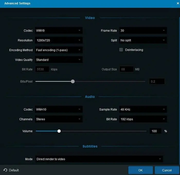Expand the Sample Rate 48 KHz dropdown

tap(143, 109)
